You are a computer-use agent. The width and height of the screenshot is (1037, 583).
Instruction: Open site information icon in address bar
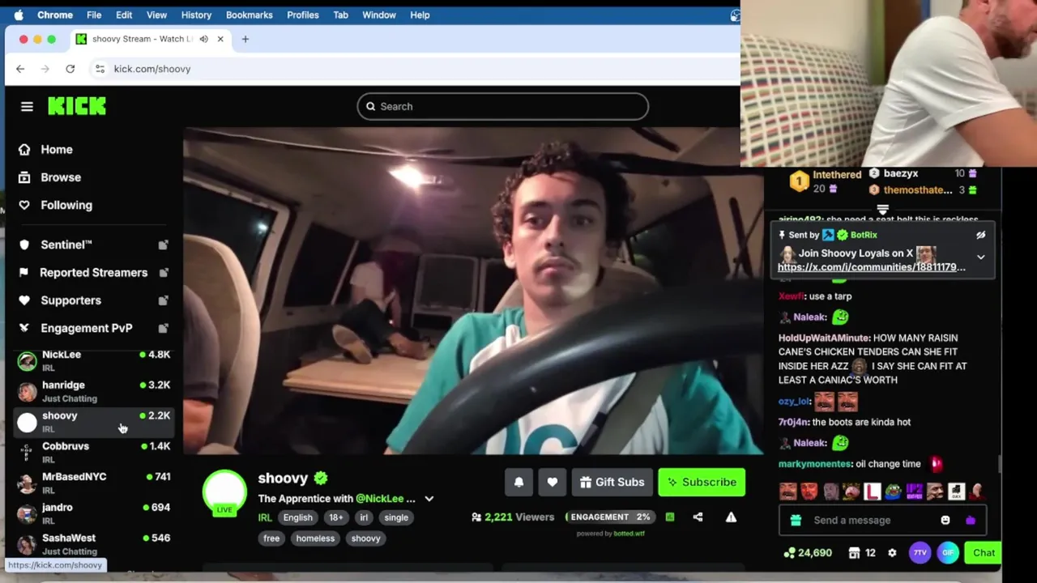point(100,69)
